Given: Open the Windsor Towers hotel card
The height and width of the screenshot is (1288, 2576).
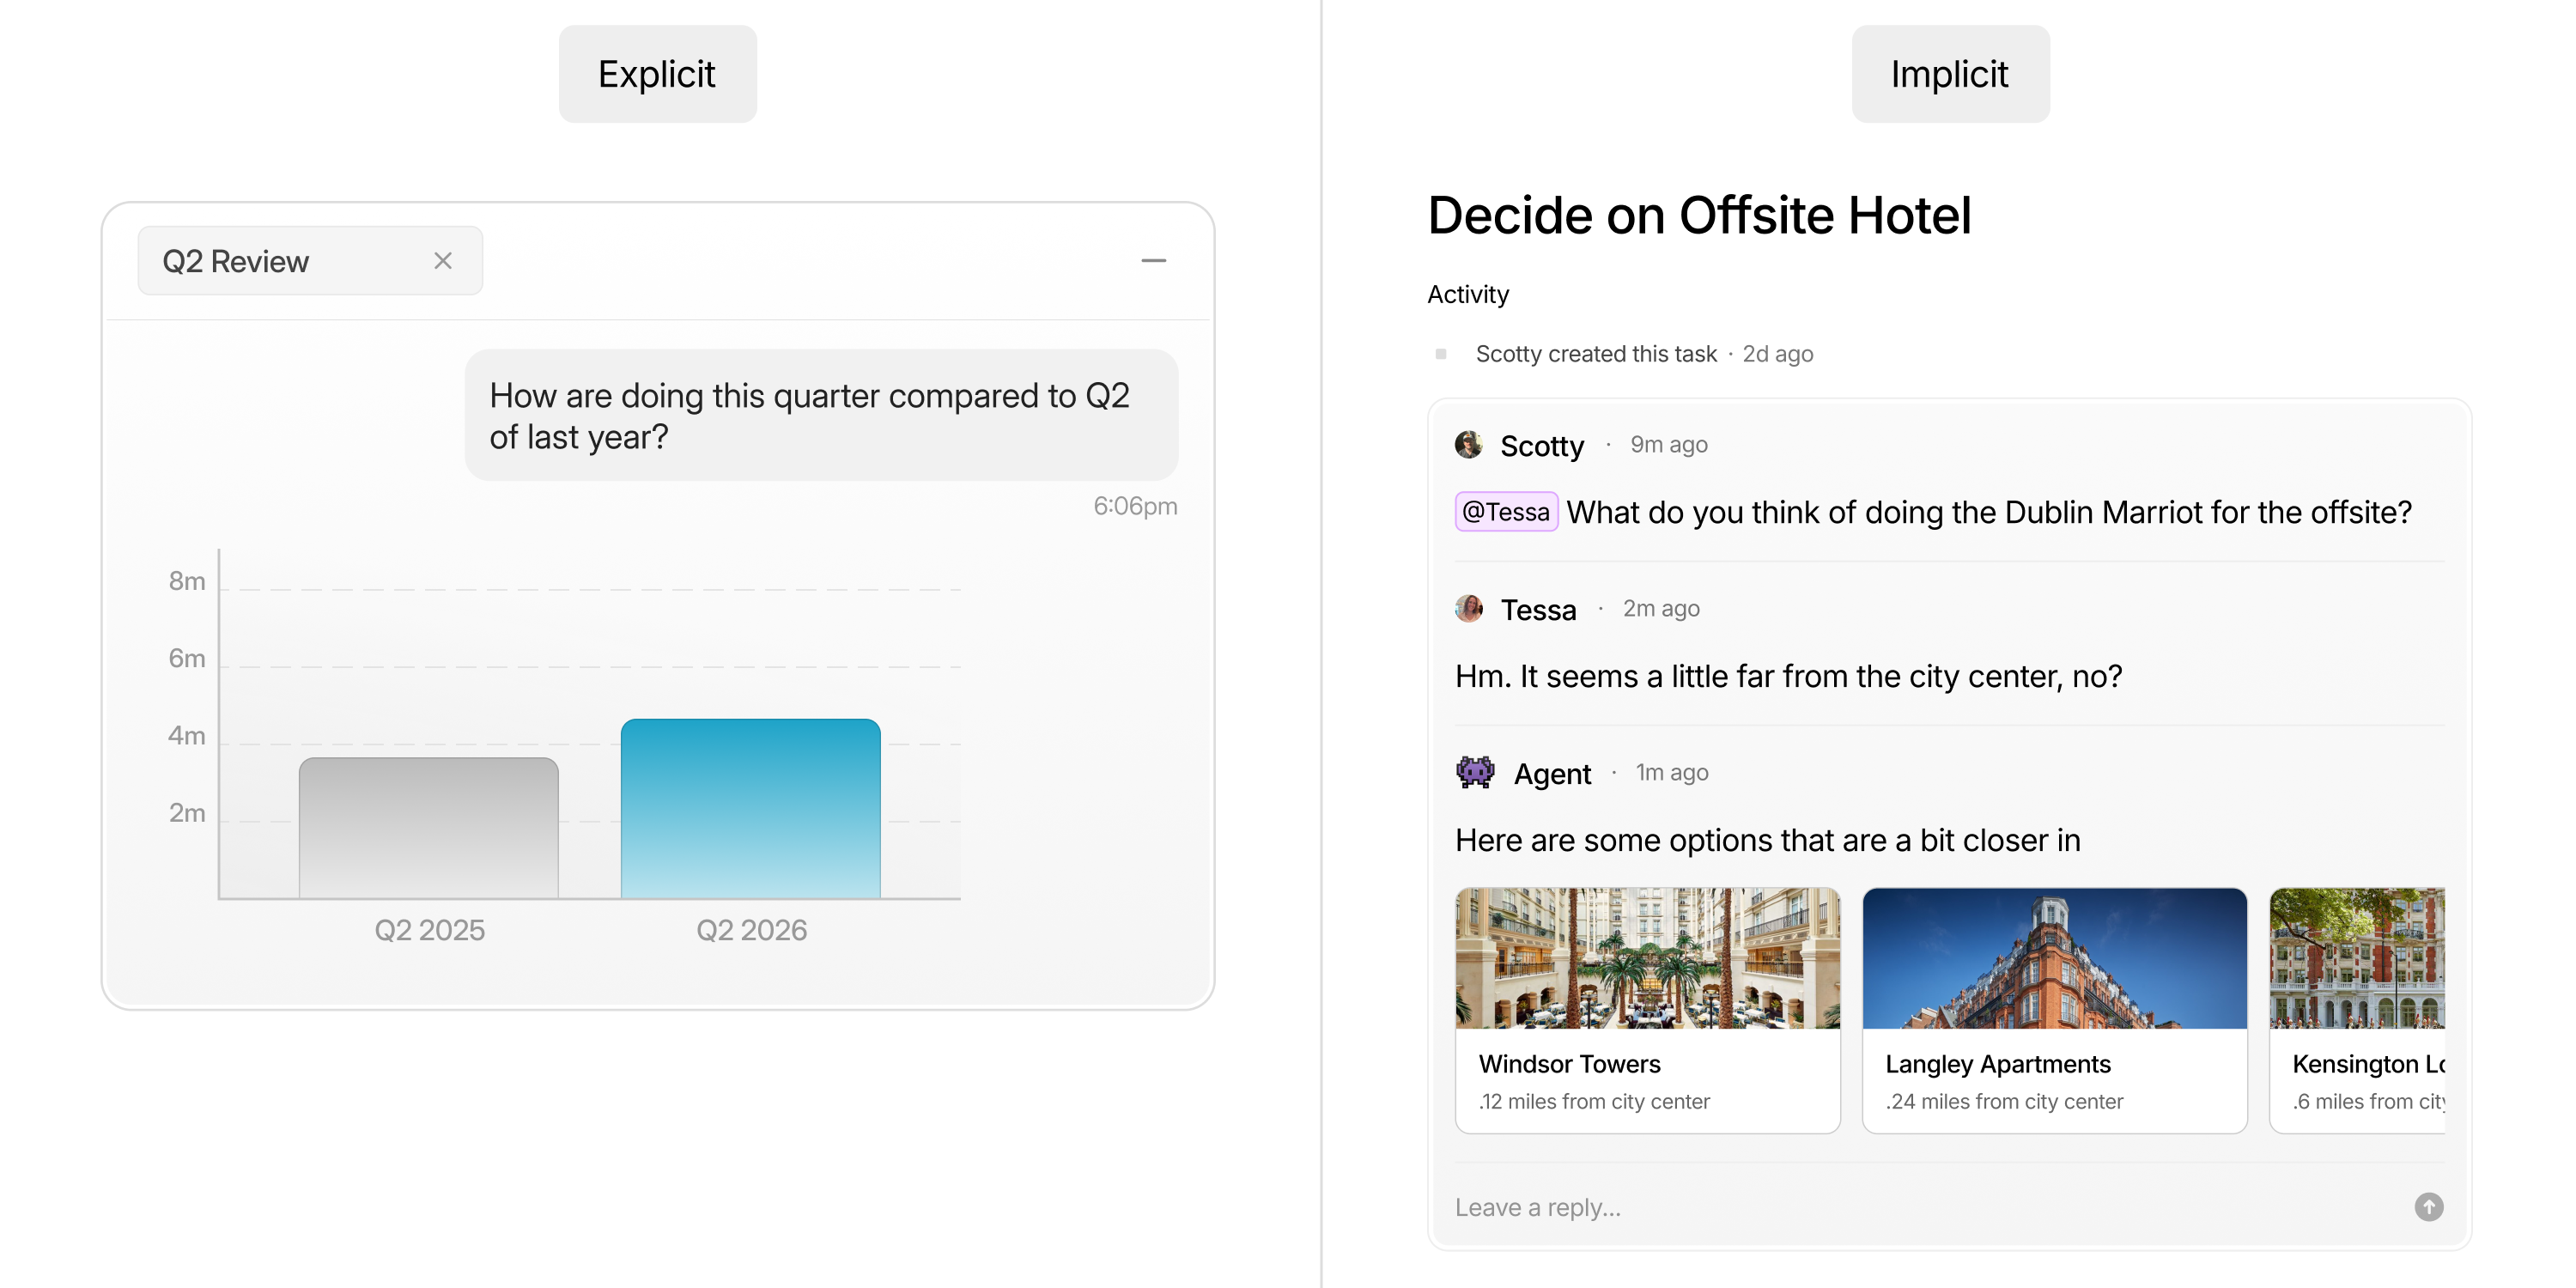Looking at the screenshot, I should [1647, 1010].
